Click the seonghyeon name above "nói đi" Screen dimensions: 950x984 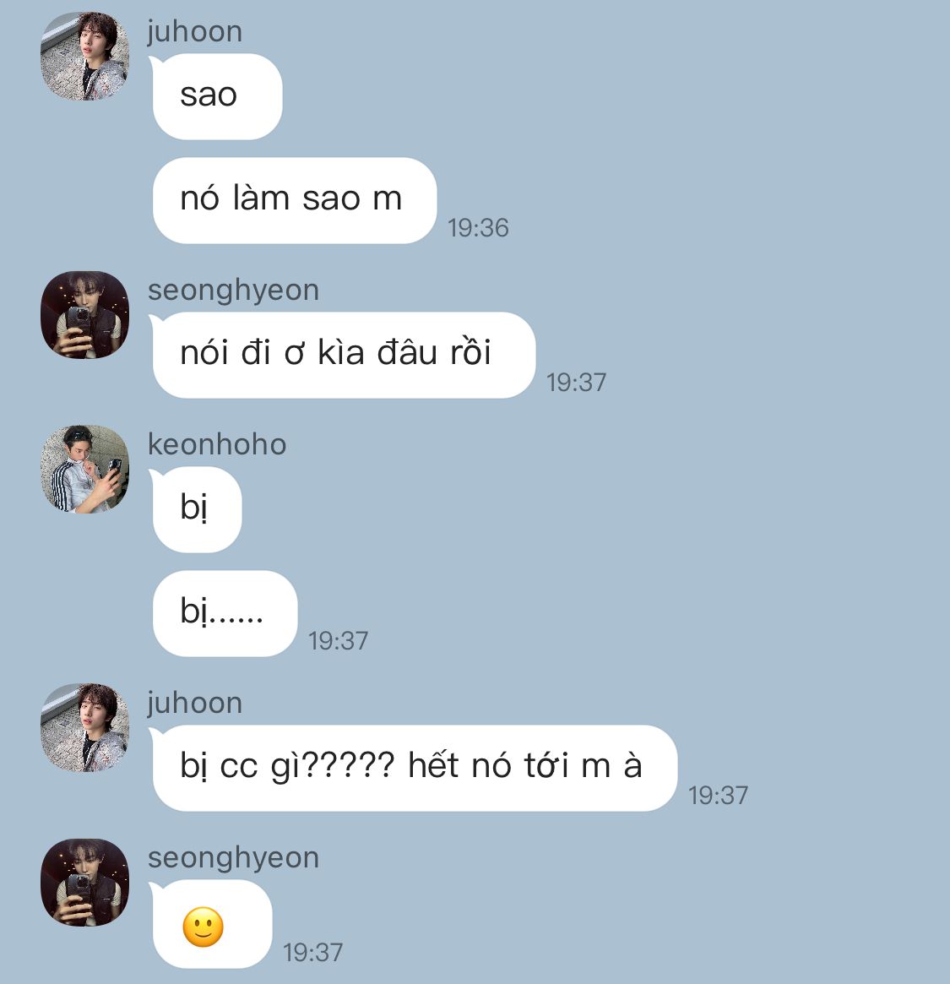pos(233,291)
